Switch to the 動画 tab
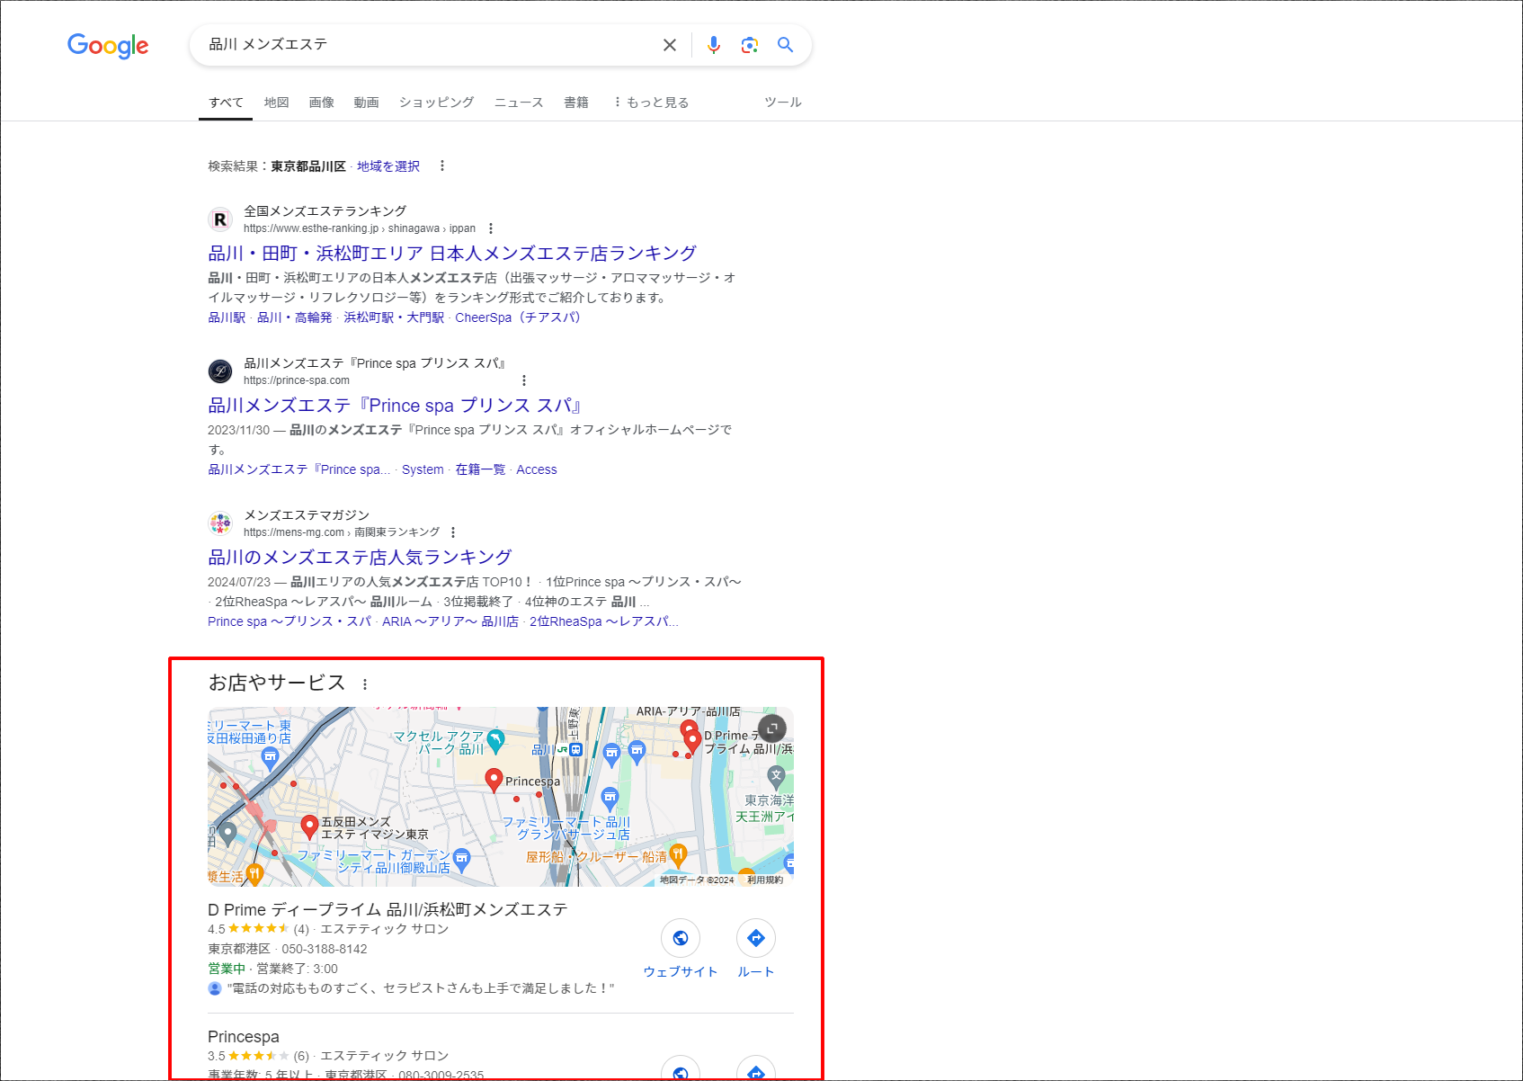1523x1081 pixels. point(366,103)
